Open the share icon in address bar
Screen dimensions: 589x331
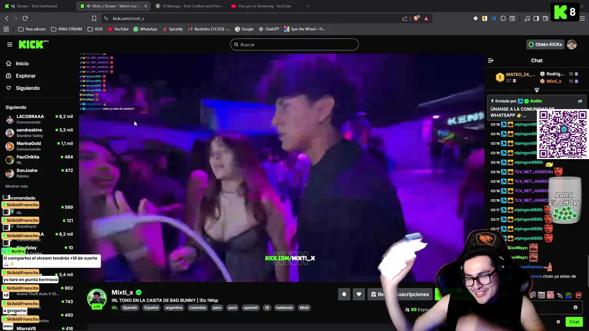405,18
